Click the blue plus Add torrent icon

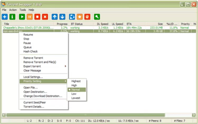5,17
